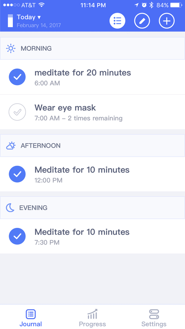Collapse the MORNING section header
Image resolution: width=185 pixels, height=329 pixels.
(x=92, y=49)
